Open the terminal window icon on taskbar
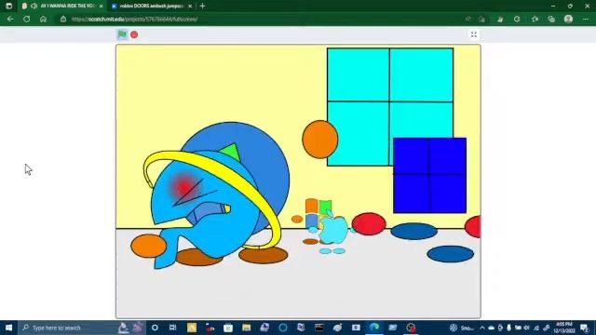Screen dimensions: 596x335 pos(319,328)
